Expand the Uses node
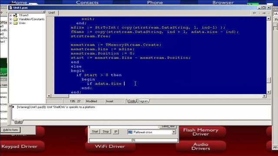The height and width of the screenshot is (156, 278). coord(10,23)
